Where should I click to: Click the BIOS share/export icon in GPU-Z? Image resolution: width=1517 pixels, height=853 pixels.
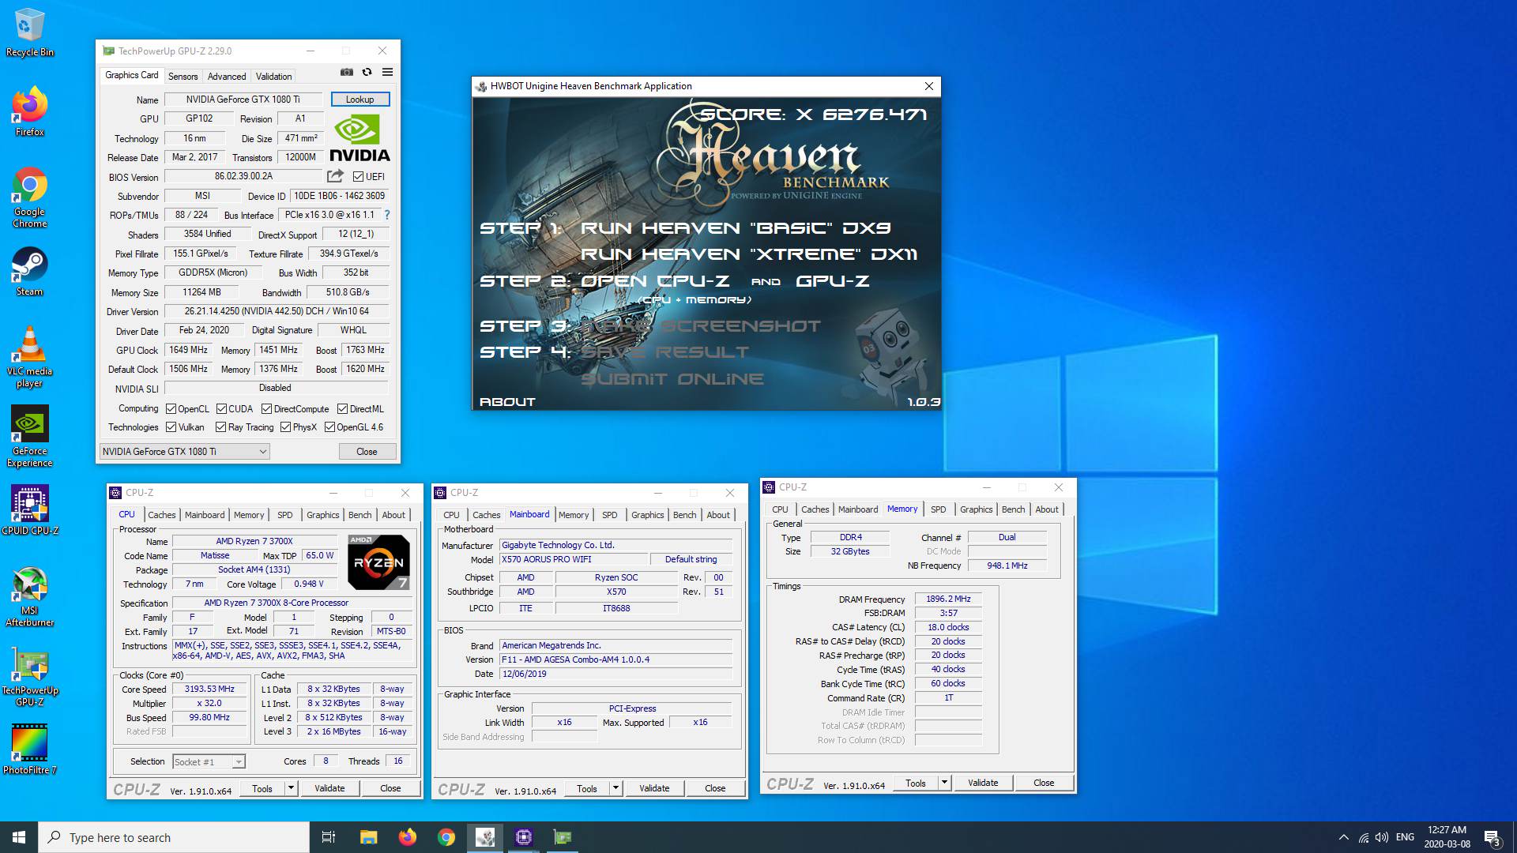tap(335, 176)
